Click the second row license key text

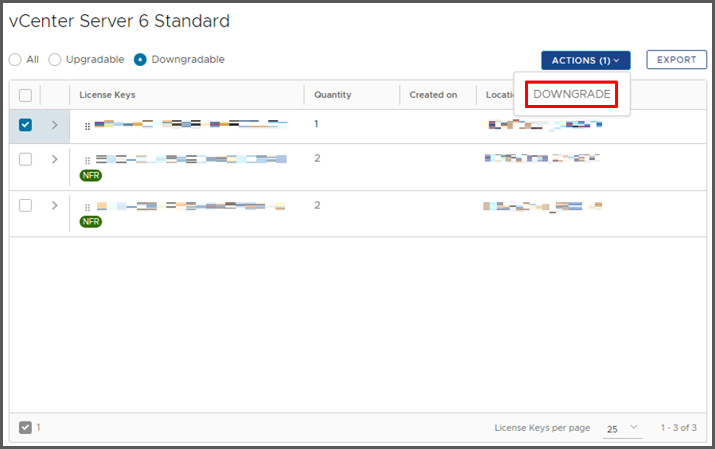pyautogui.click(x=191, y=159)
